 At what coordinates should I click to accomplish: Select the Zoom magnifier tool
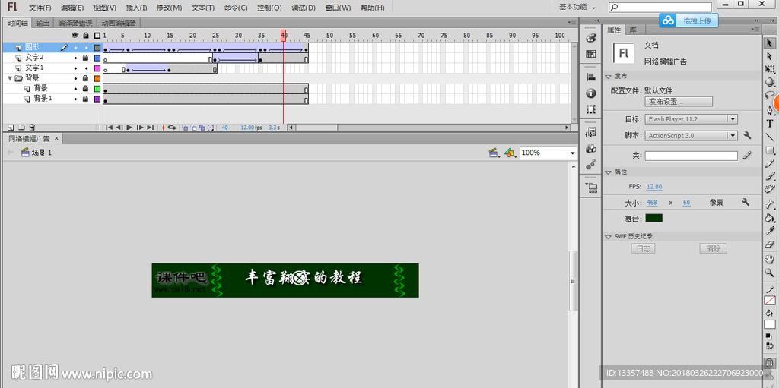(x=770, y=273)
